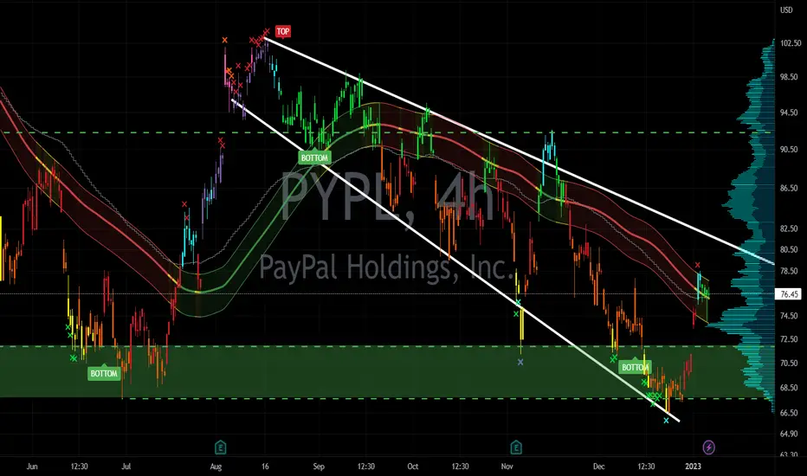
Task: Click the red X marker above latest candles
Action: 698,265
